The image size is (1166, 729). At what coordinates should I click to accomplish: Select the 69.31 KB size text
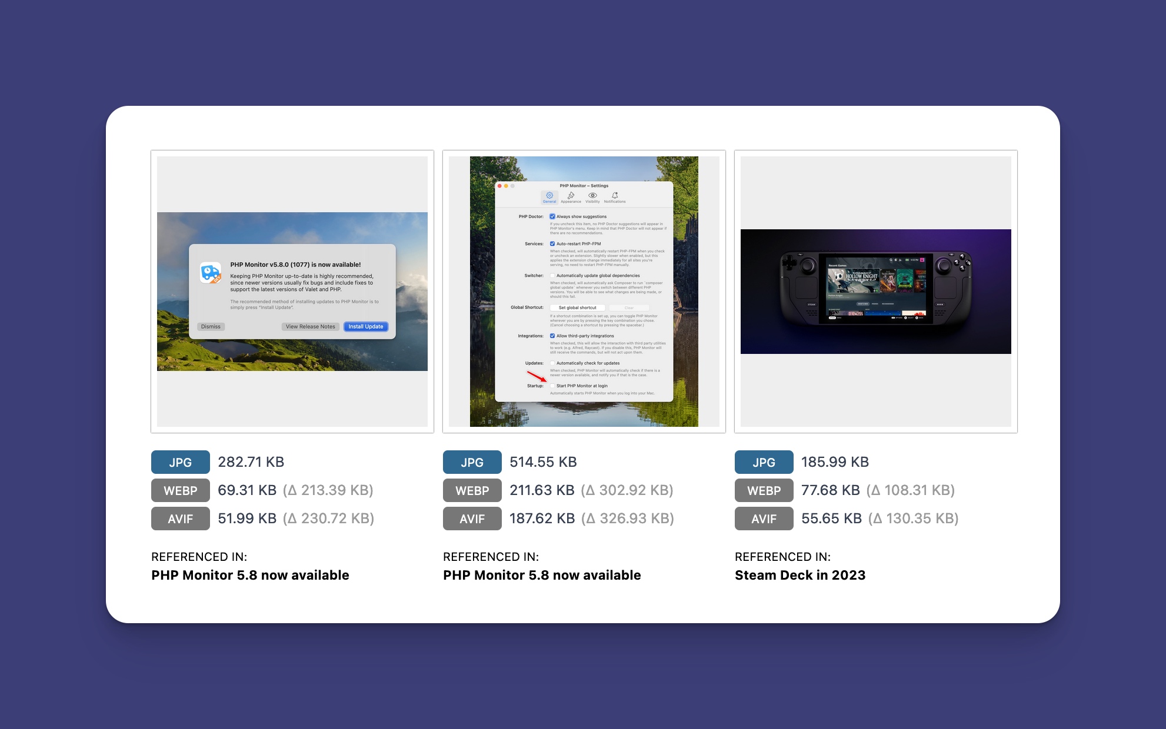(247, 490)
